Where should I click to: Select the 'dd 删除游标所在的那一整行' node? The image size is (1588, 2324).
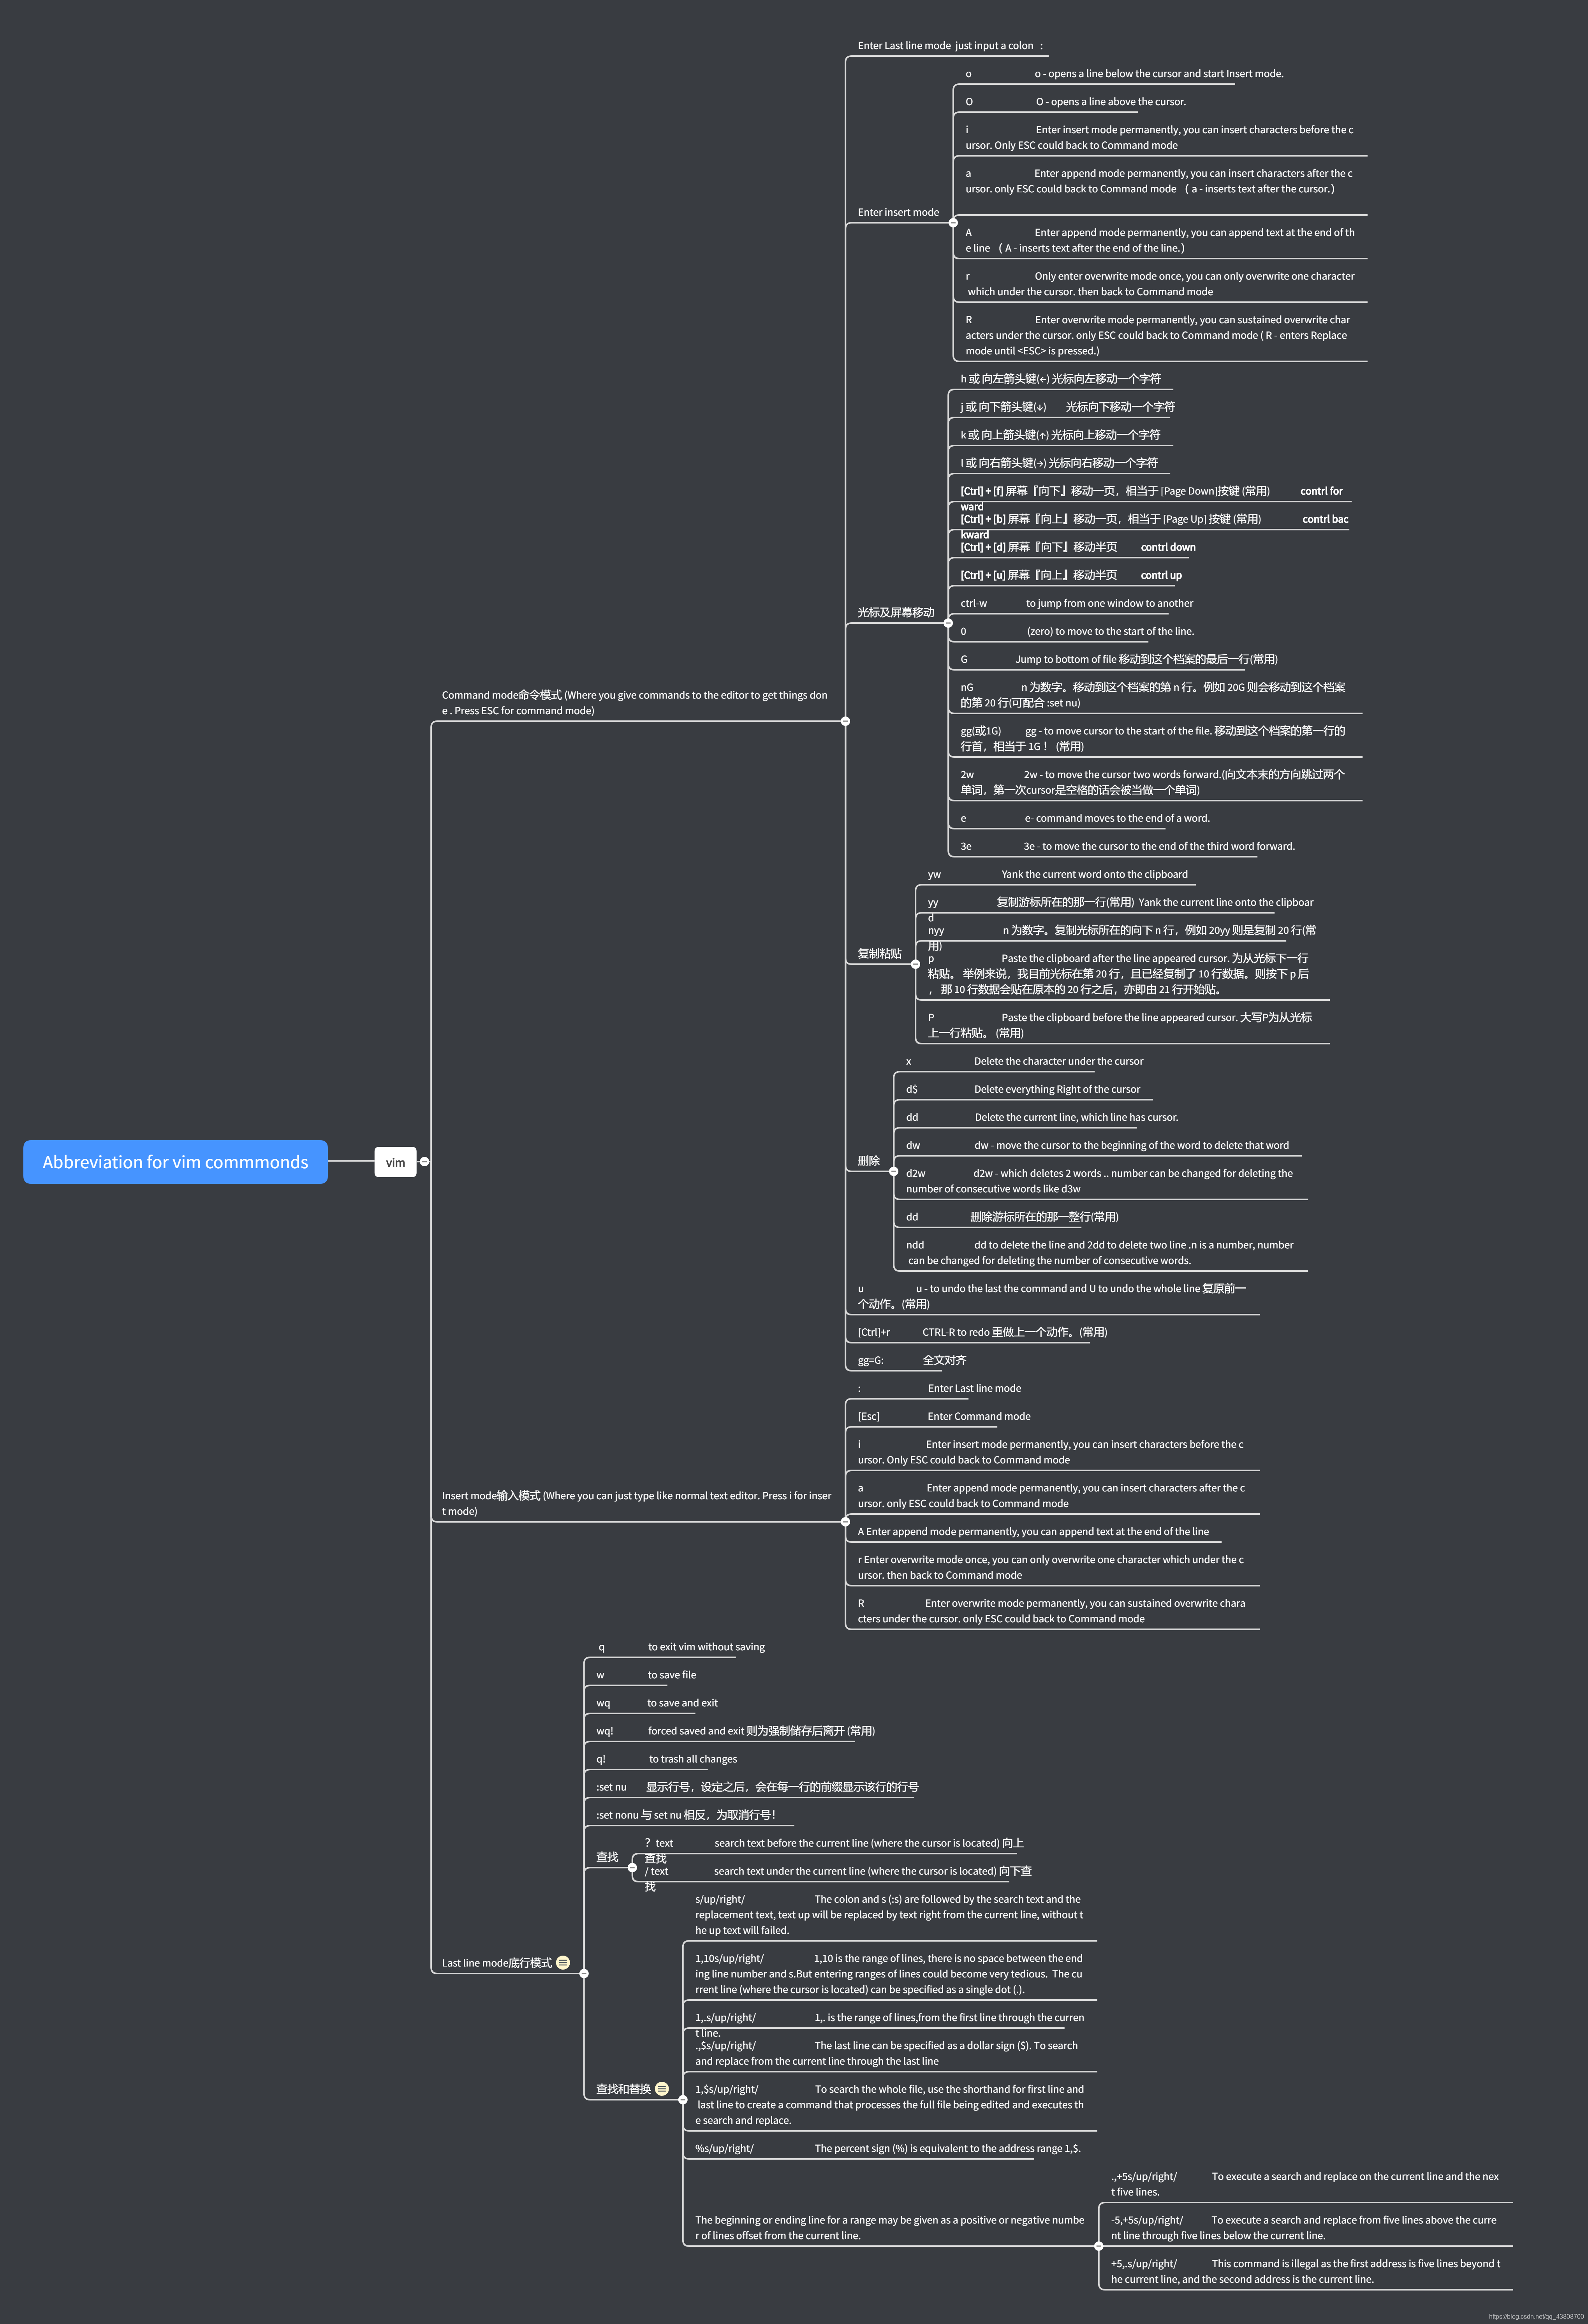tap(1012, 1217)
